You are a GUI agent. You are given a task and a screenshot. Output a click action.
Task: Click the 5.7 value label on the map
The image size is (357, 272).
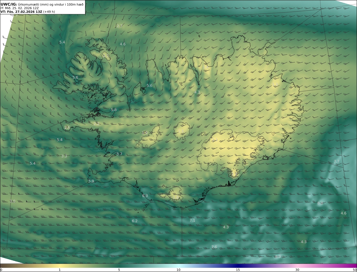119,154
